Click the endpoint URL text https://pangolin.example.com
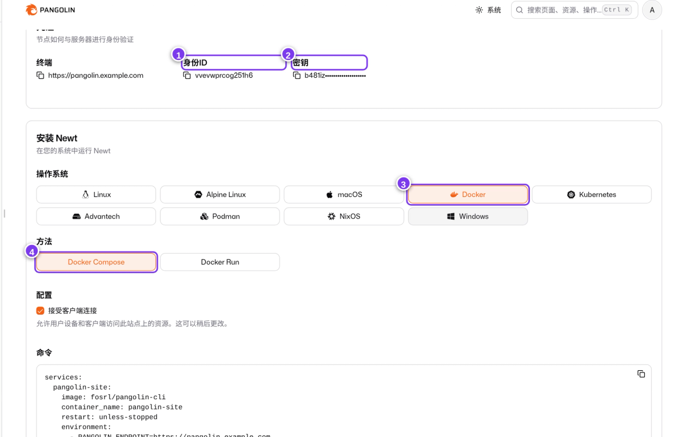The height and width of the screenshot is (437, 686). 95,75
